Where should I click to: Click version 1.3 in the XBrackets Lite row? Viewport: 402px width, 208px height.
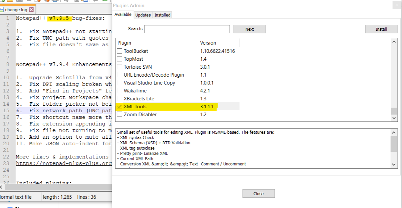pyautogui.click(x=203, y=99)
